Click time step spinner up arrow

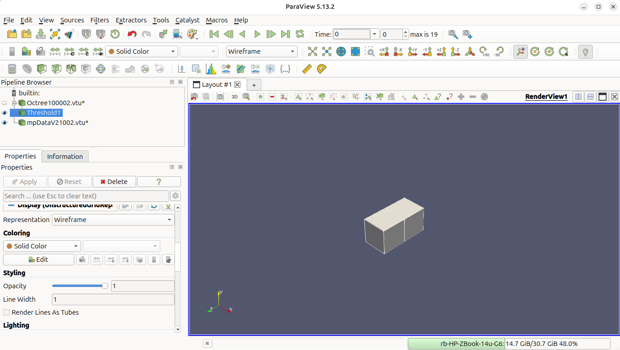406,32
